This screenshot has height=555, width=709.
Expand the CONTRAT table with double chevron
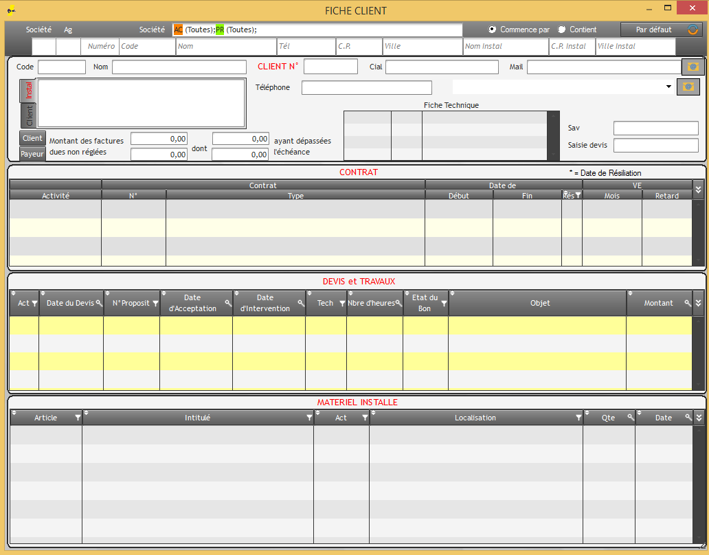(699, 190)
